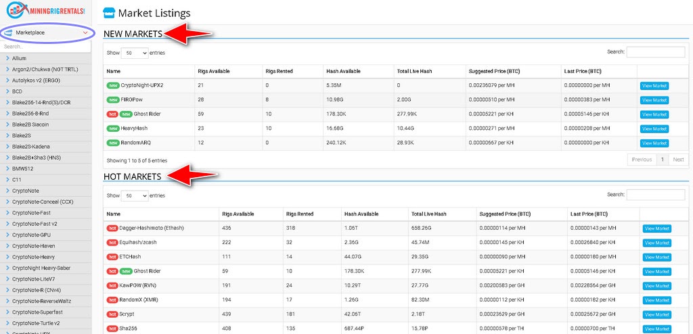Select CryptoNote-Superfast in sidebar
The height and width of the screenshot is (334, 693).
(x=46, y=312)
